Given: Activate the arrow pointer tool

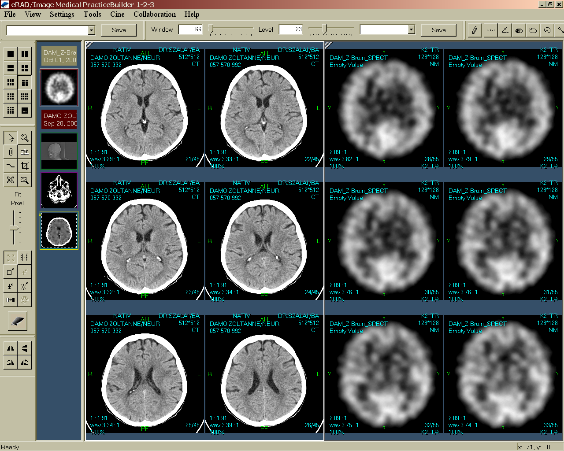Looking at the screenshot, I should [11, 138].
